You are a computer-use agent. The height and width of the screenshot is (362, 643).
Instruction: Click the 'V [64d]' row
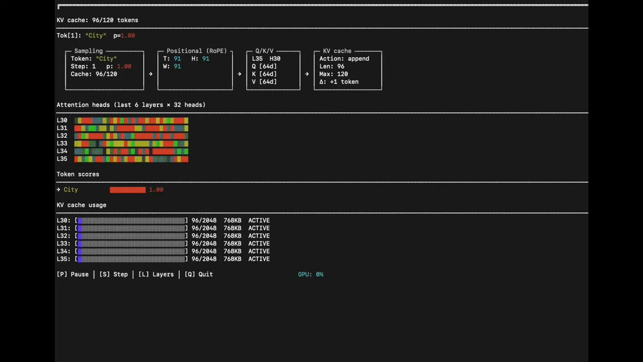click(x=264, y=82)
